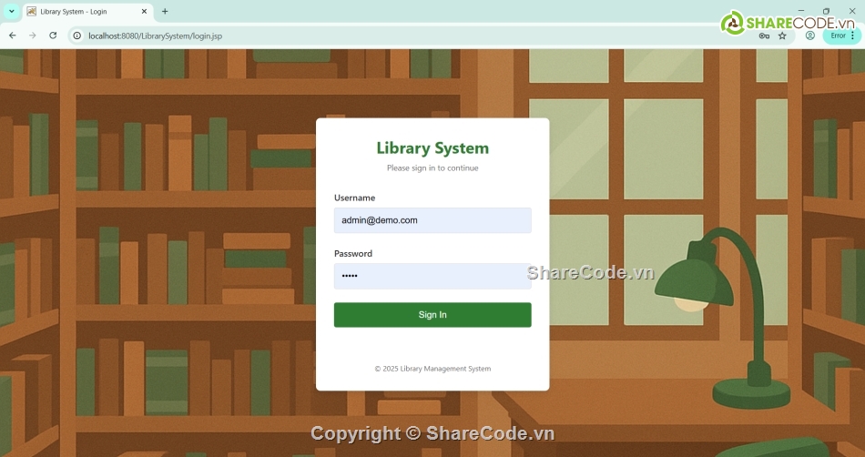Viewport: 865px width, 457px height.
Task: Open the tab search chevron dropdown
Action: pos(12,12)
